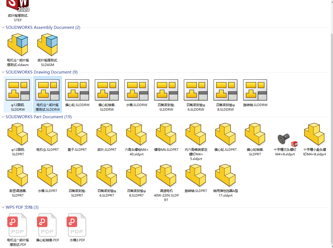The image size is (333, 248).
Task: Select 电机仓.SLDPRT part icon
Action: click(47, 134)
